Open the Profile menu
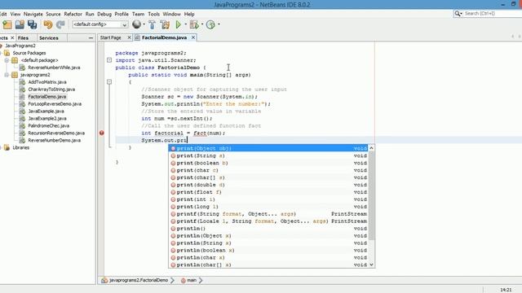 (122, 14)
